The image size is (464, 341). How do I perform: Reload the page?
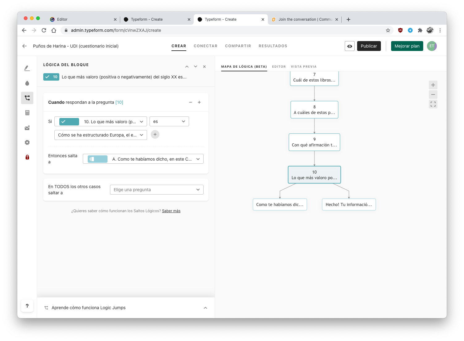tap(44, 30)
